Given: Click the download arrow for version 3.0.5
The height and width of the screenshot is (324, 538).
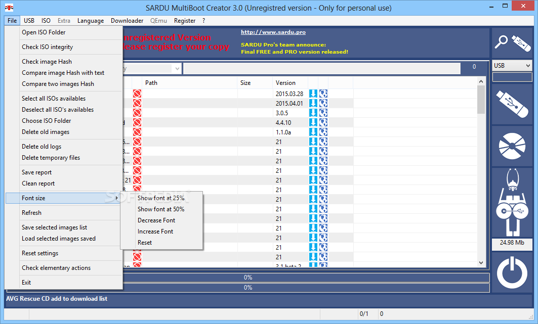Looking at the screenshot, I should click(x=313, y=113).
